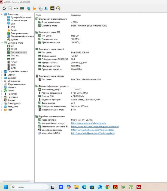This screenshot has width=167, height=191.
Task: Click the network computers toolbar icon
Action: (28, 8)
